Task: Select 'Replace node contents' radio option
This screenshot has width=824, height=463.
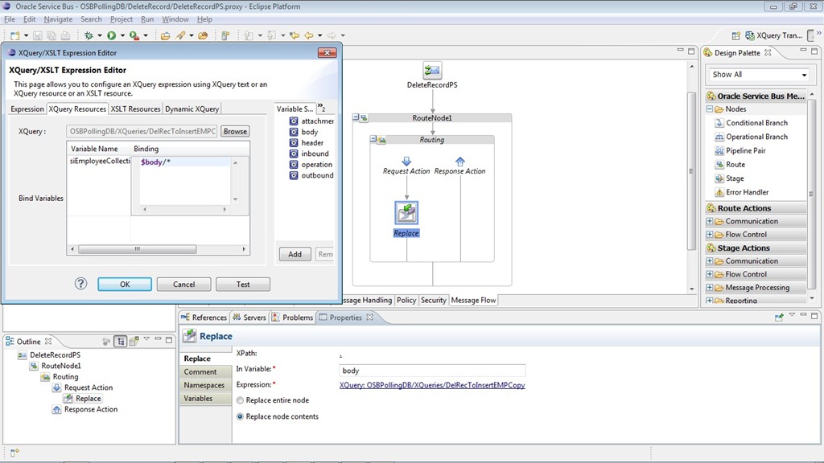Action: tap(241, 416)
